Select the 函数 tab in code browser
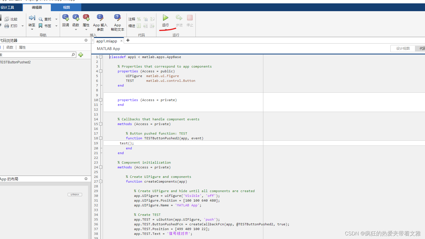Viewport: 425px width, 239px height. click(10, 47)
